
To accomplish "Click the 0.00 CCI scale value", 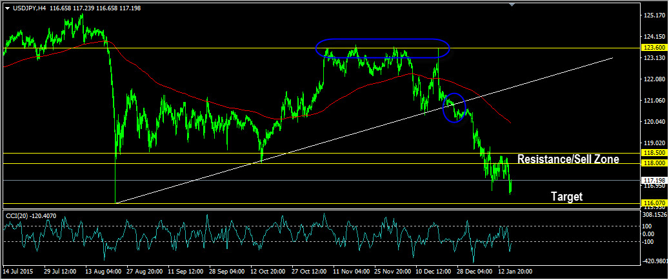I will point(649,234).
